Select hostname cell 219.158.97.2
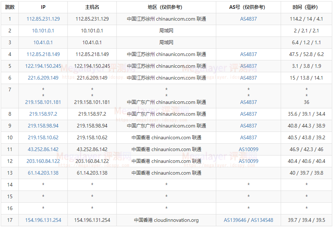 tap(92, 114)
